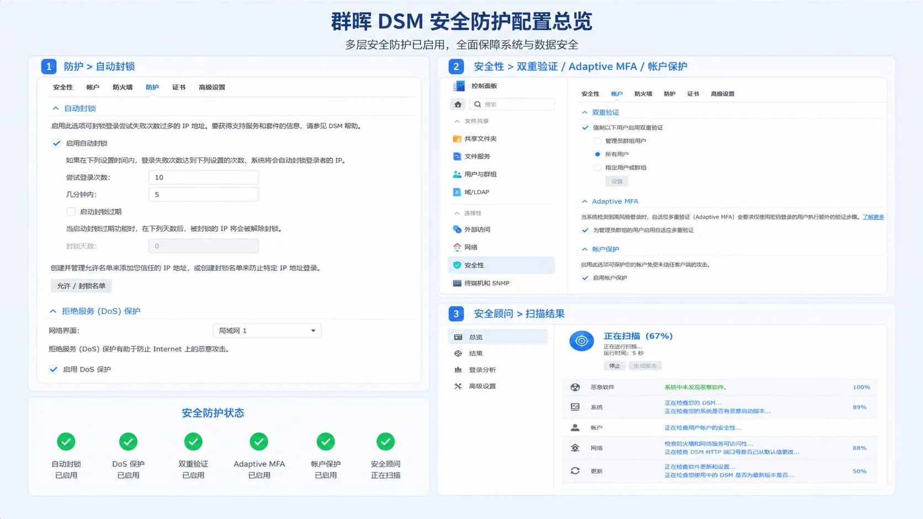The image size is (923, 519).
Task: Click the control panel search field
Action: 512,104
